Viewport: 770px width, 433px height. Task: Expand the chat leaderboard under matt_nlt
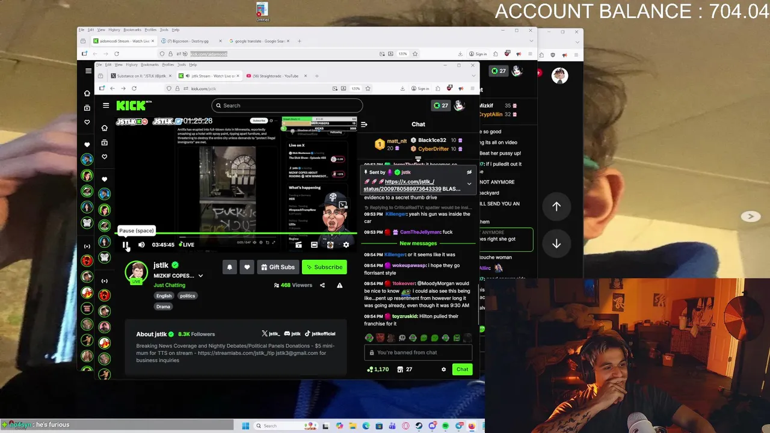(418, 159)
